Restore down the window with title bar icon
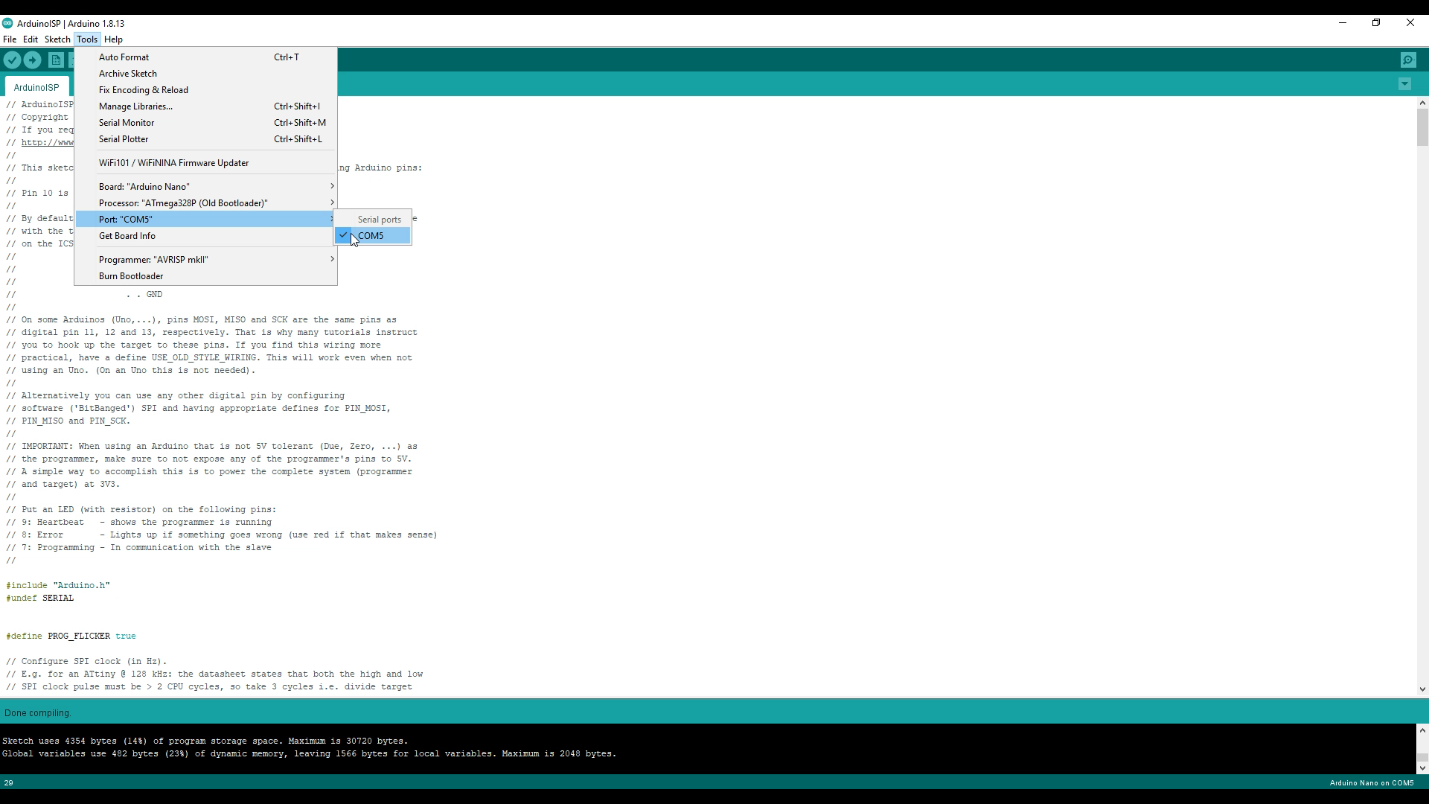Screen dimensions: 1429x804 1376,23
